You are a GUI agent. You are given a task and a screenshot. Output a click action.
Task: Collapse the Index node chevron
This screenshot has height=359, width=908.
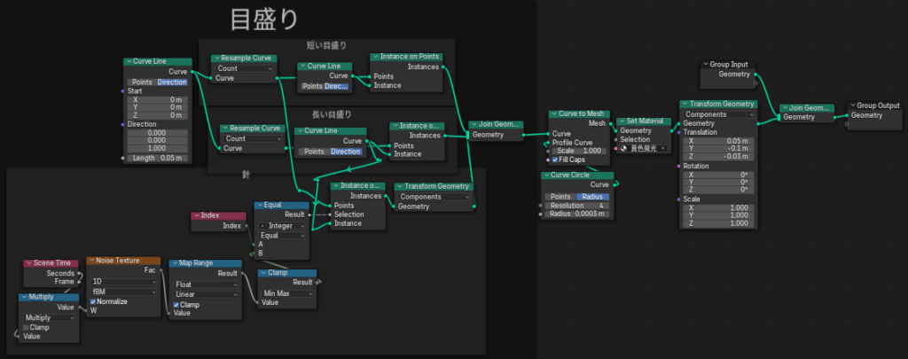pos(198,215)
